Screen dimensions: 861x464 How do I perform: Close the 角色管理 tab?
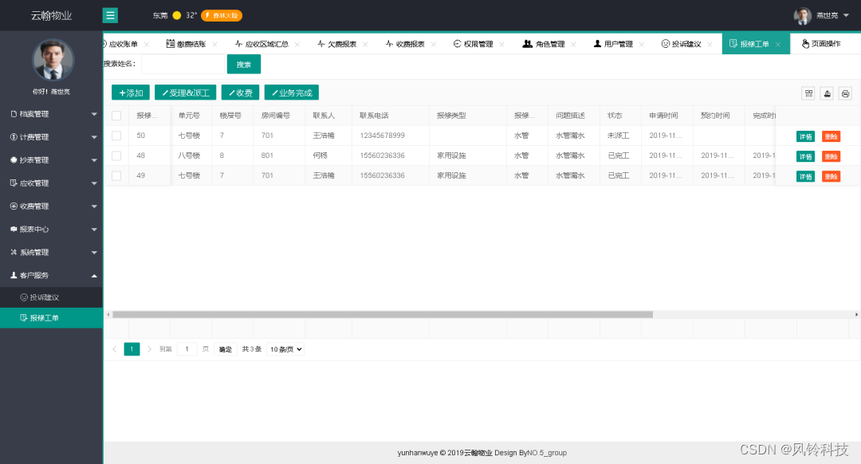pos(573,45)
